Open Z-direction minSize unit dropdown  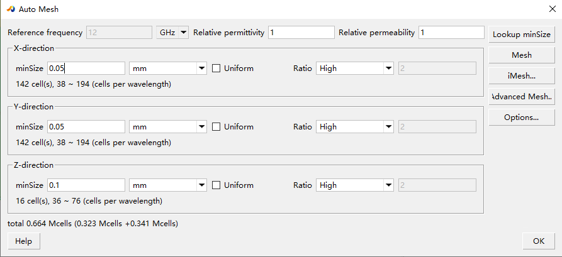(168, 185)
